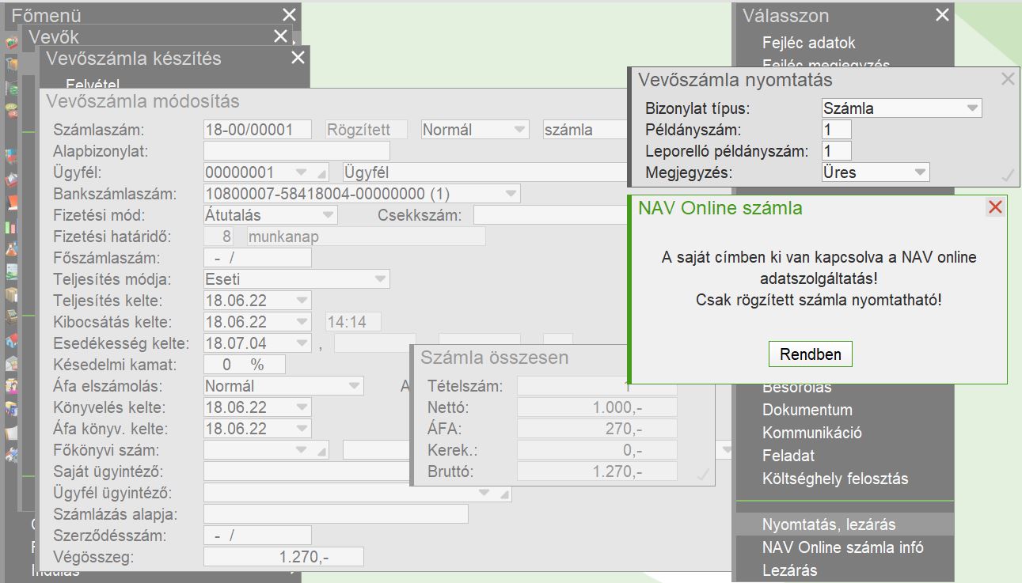This screenshot has width=1022, height=583.
Task: Click the Fizetési határidő days field
Action: point(220,237)
